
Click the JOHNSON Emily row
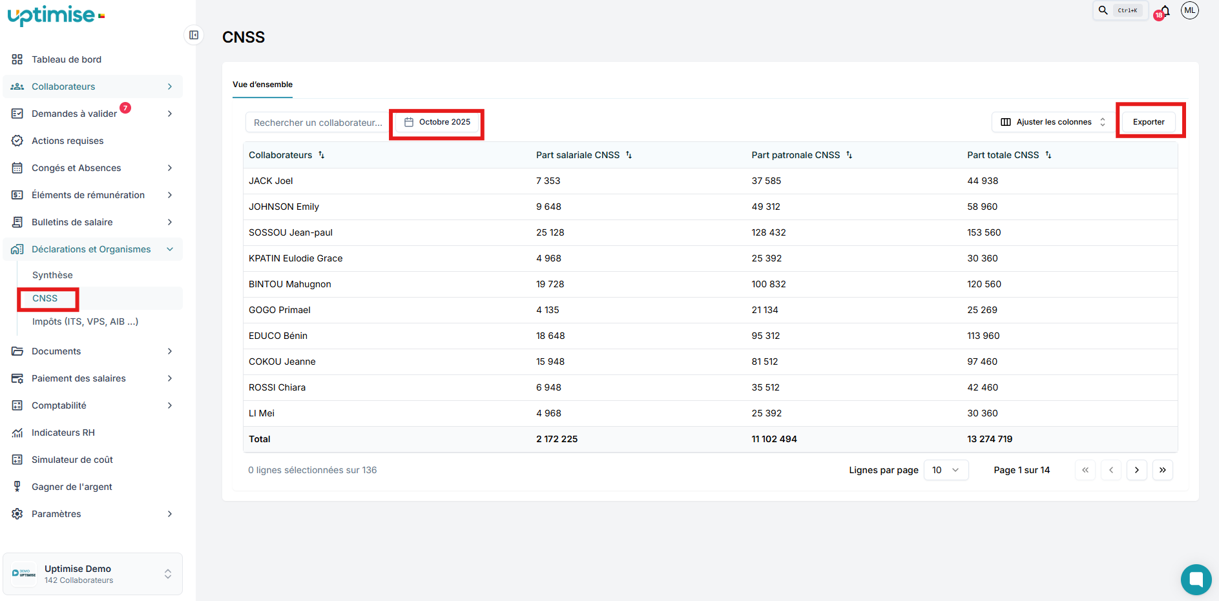coord(710,207)
